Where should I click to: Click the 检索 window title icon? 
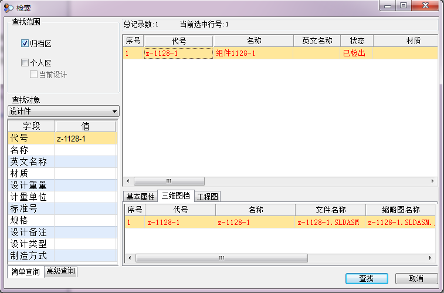[x=8, y=8]
